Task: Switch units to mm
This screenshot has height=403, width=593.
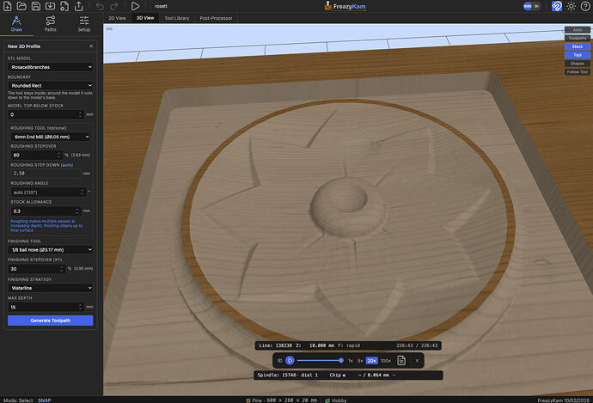Action: (x=527, y=6)
